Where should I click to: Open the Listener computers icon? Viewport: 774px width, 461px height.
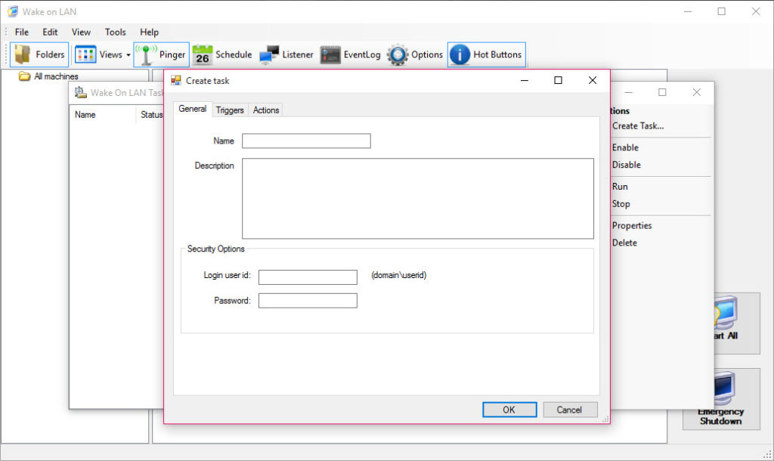269,54
